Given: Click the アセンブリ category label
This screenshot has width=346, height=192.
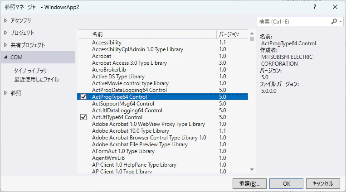Looking at the screenshot, I should coord(21,20).
